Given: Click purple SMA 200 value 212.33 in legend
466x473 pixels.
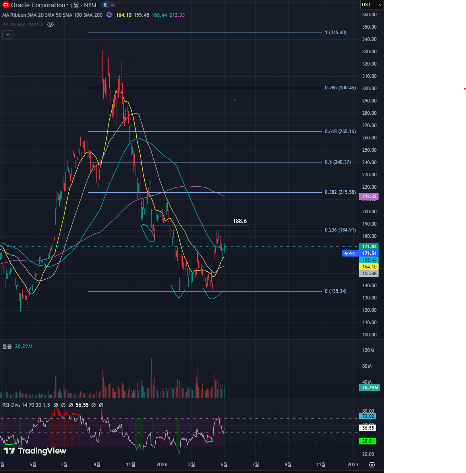Looking at the screenshot, I should tap(177, 15).
